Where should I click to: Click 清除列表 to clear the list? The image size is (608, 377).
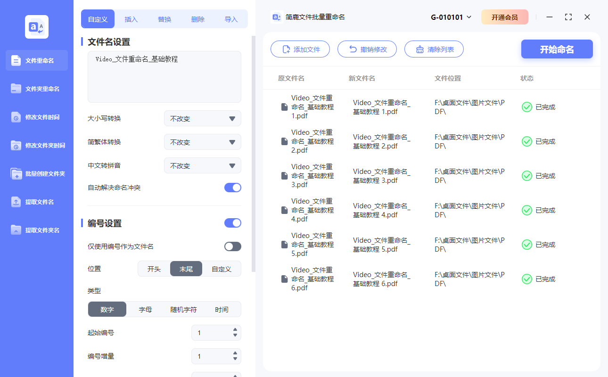point(434,49)
